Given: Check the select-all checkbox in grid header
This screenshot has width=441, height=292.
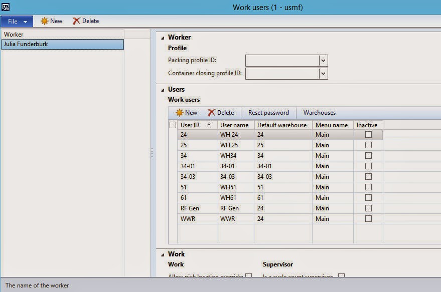Looking at the screenshot, I should 173,125.
